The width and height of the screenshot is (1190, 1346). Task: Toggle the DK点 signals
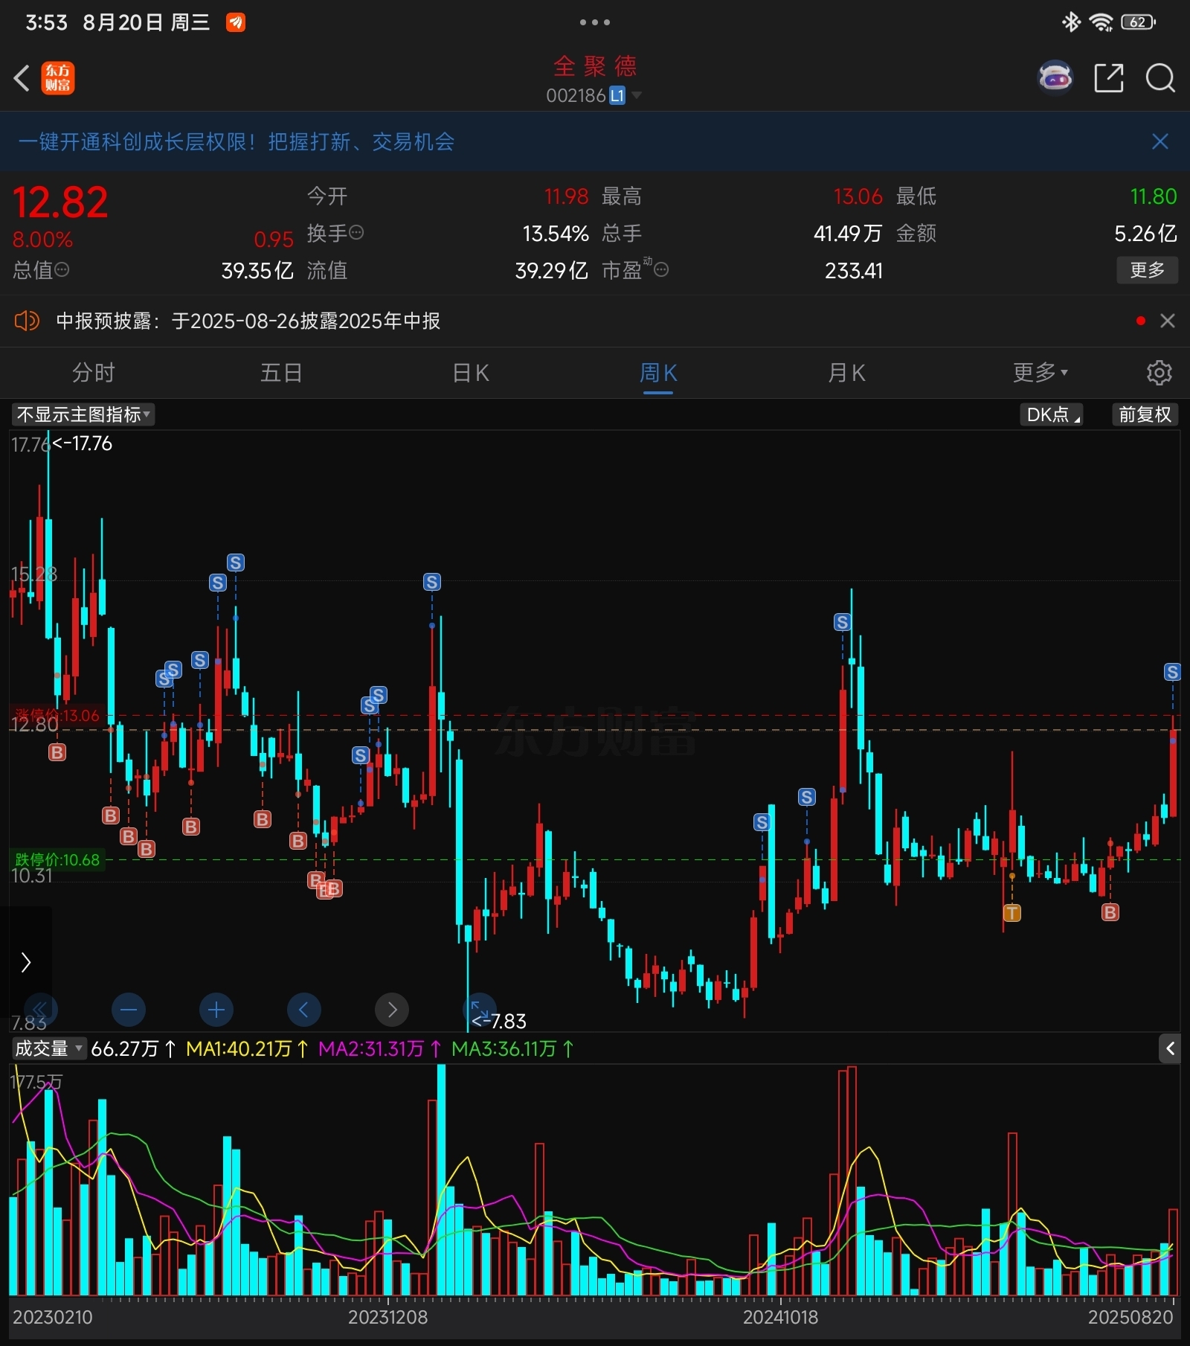tap(1051, 414)
